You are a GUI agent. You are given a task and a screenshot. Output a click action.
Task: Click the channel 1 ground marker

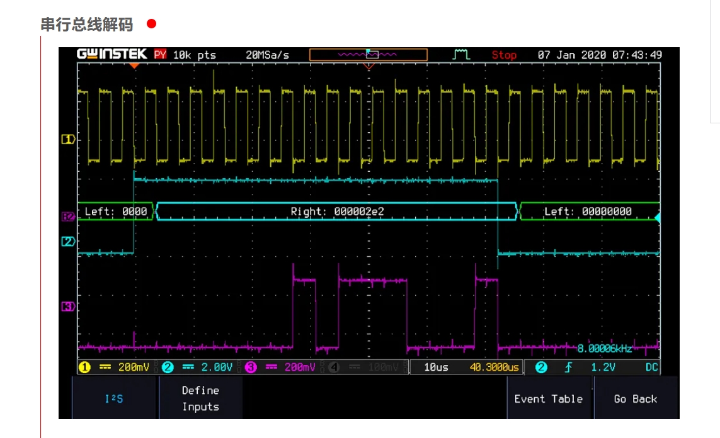click(68, 139)
